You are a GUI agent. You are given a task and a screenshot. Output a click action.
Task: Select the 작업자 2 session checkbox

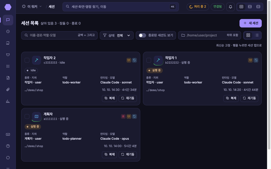(x=27, y=60)
